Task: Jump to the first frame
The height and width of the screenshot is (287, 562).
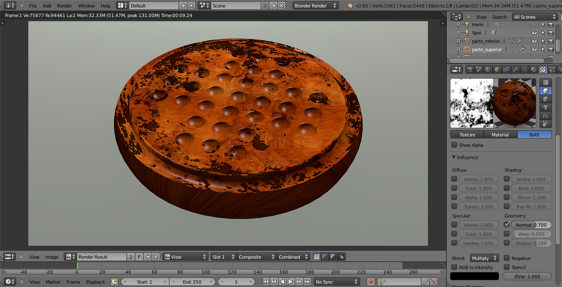Action: point(266,282)
